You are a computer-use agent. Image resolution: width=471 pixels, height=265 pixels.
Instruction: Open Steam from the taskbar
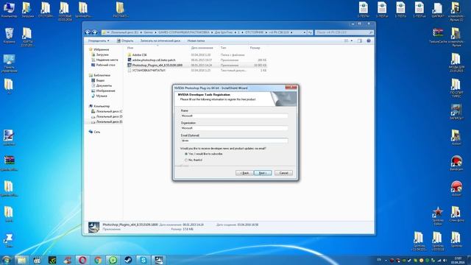128,260
